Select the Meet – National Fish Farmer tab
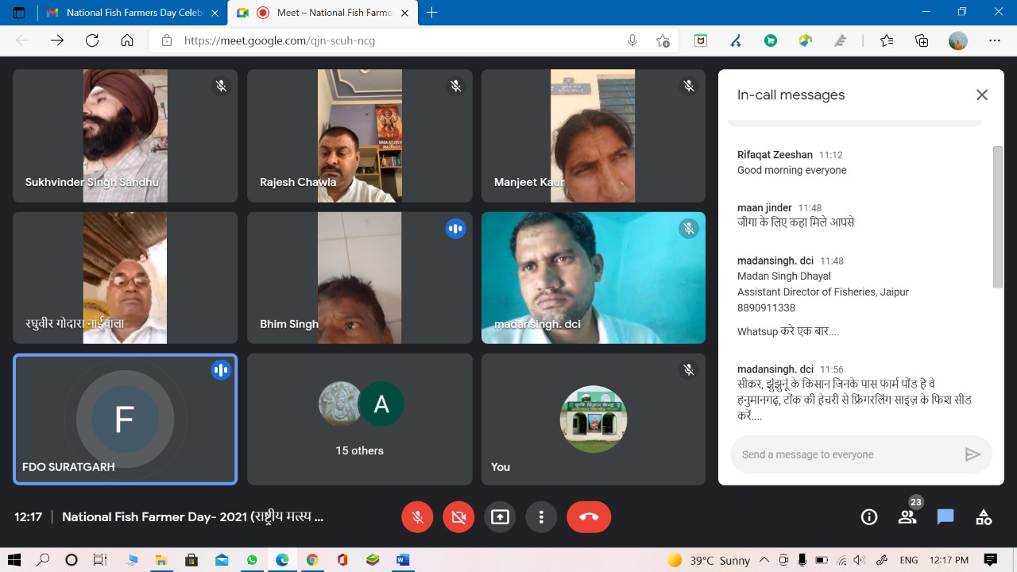 tap(326, 13)
